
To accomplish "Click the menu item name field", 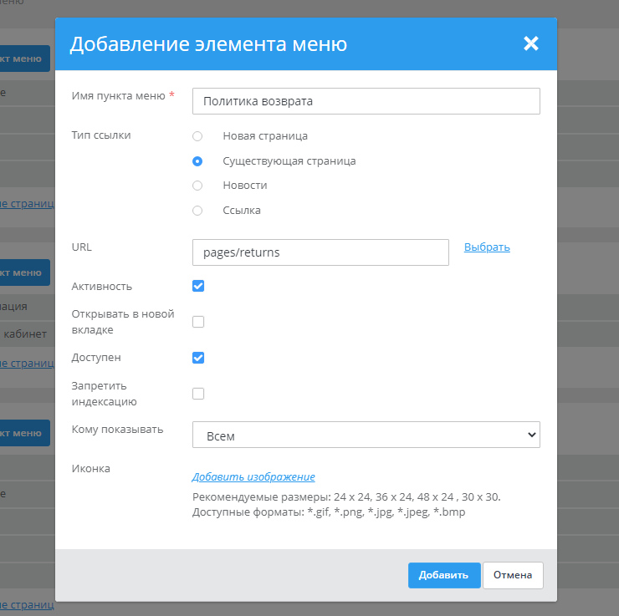I will pos(366,101).
